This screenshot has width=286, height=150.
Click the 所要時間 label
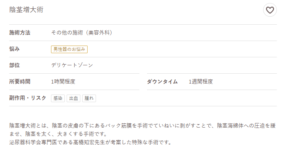(20, 82)
